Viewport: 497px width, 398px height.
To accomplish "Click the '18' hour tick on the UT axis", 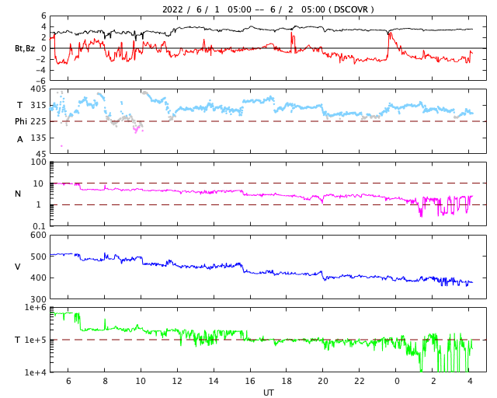I will point(287,381).
